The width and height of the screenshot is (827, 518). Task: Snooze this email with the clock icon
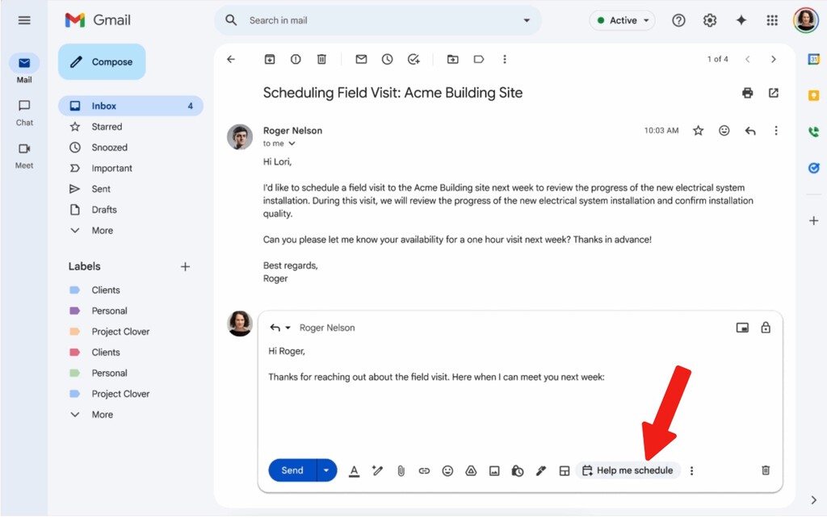tap(387, 59)
